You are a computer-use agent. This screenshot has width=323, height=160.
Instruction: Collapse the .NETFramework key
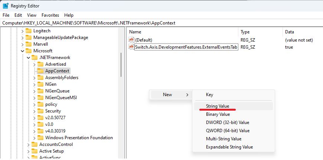coord(29,58)
